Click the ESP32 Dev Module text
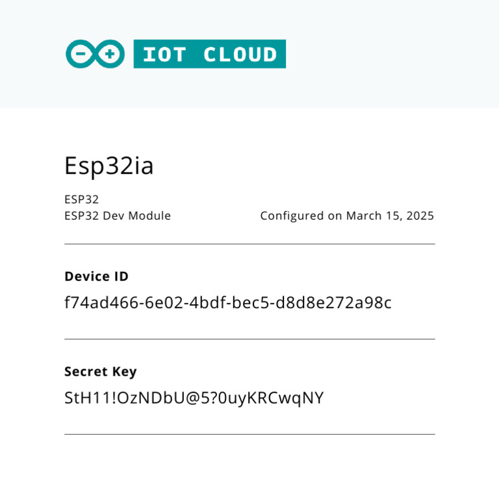The height and width of the screenshot is (477, 499). 118,216
